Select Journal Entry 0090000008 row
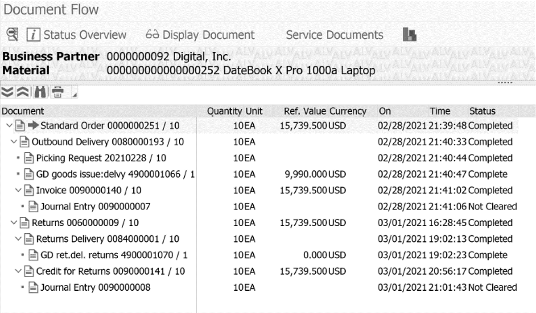This screenshot has height=313, width=536. tap(259, 288)
